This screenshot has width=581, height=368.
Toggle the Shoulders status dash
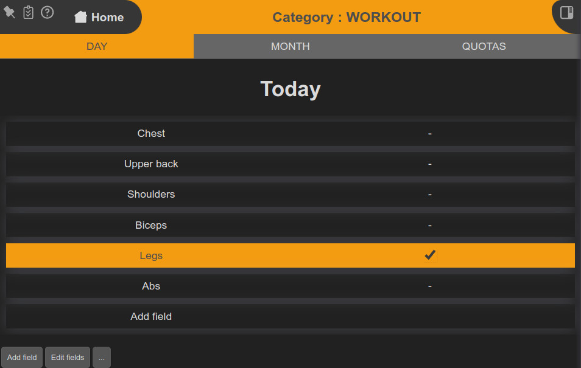(x=430, y=194)
